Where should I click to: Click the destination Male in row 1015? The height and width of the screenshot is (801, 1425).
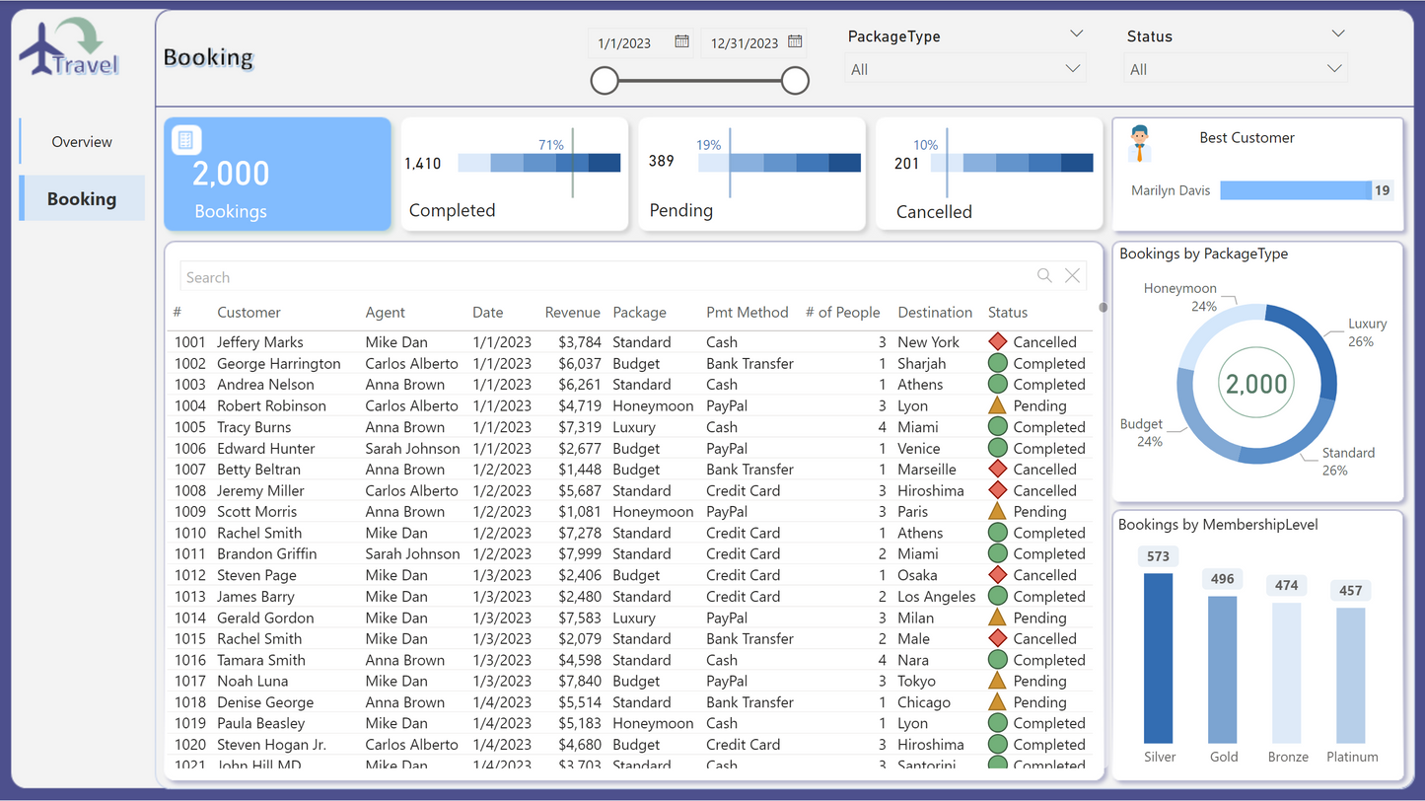[913, 638]
